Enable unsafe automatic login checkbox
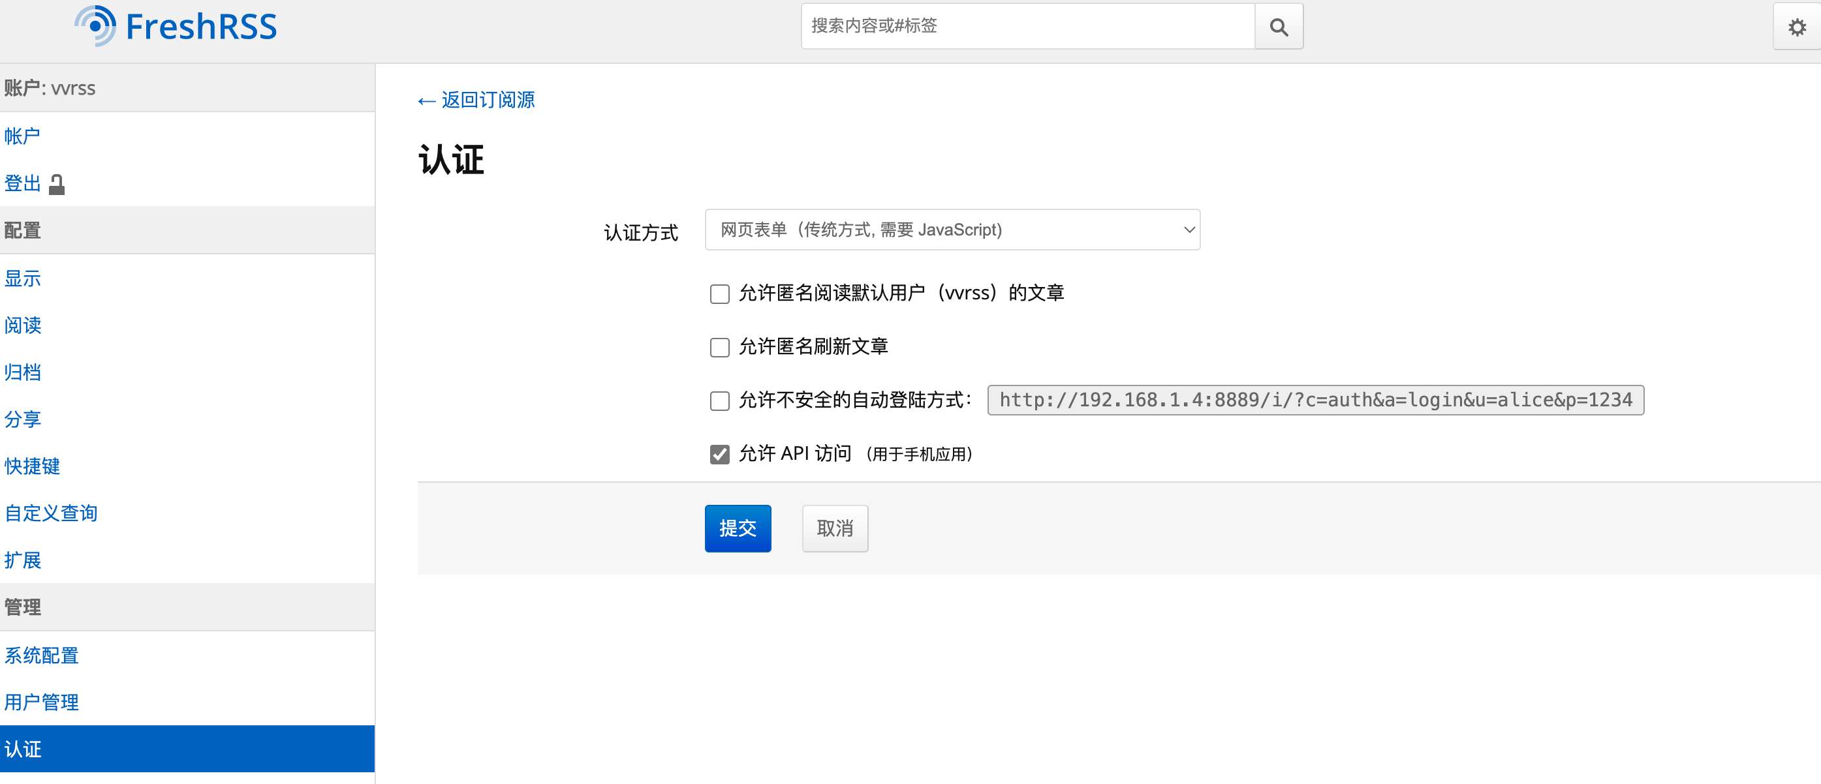Viewport: 1821px width, 784px height. (x=719, y=401)
